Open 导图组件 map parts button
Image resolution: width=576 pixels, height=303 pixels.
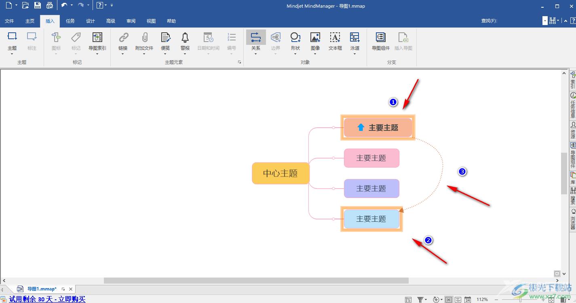point(380,41)
